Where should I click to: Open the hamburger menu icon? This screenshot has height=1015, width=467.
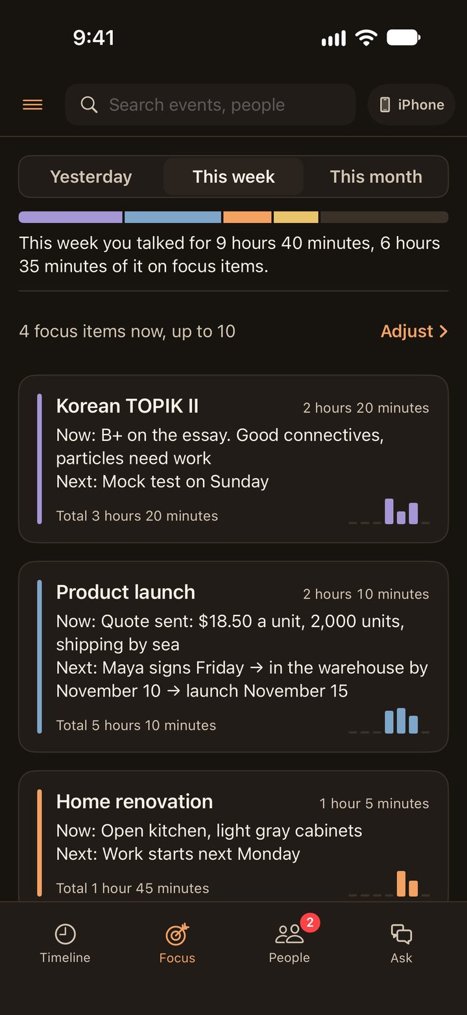32,104
